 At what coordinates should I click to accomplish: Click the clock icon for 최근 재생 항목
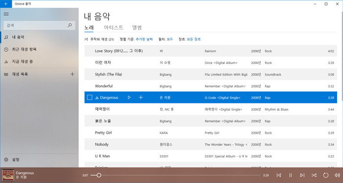6,49
